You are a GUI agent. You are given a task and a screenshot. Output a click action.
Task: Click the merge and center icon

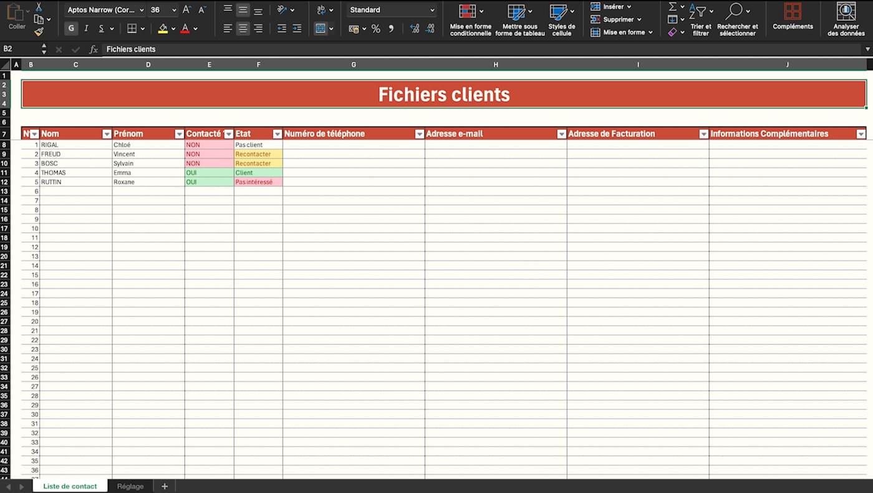pyautogui.click(x=321, y=28)
